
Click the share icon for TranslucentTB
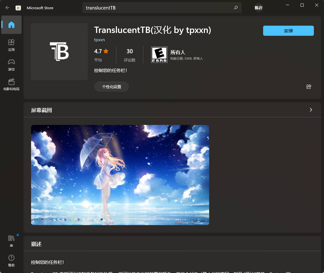[x=308, y=86]
